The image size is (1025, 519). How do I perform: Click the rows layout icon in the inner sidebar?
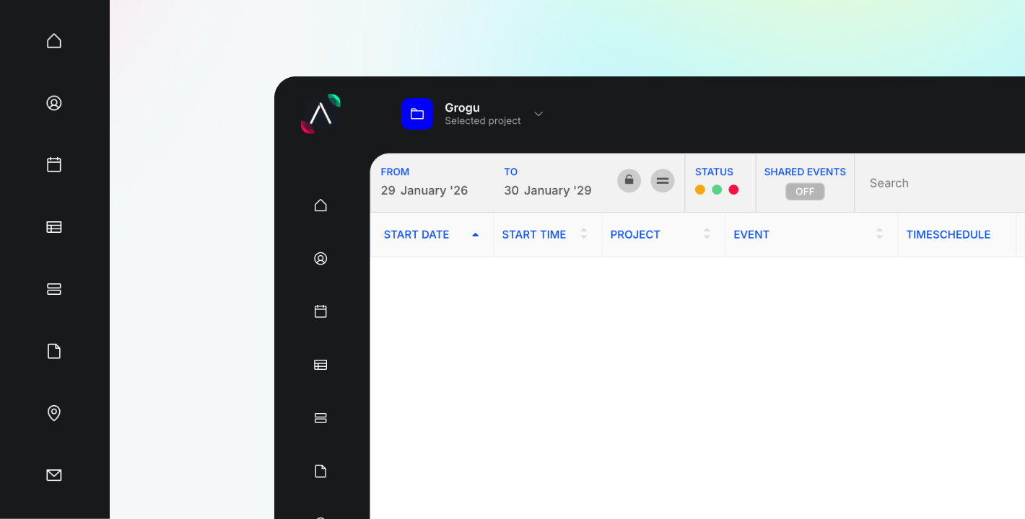[x=320, y=417]
